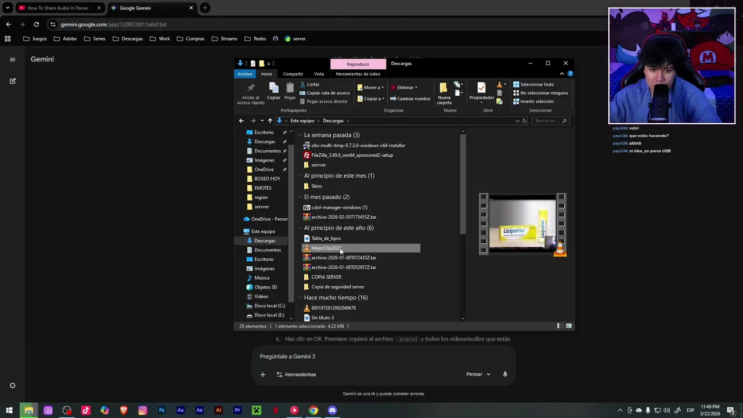
Task: Click Copiar ruta de acceso
Action: coord(324,93)
